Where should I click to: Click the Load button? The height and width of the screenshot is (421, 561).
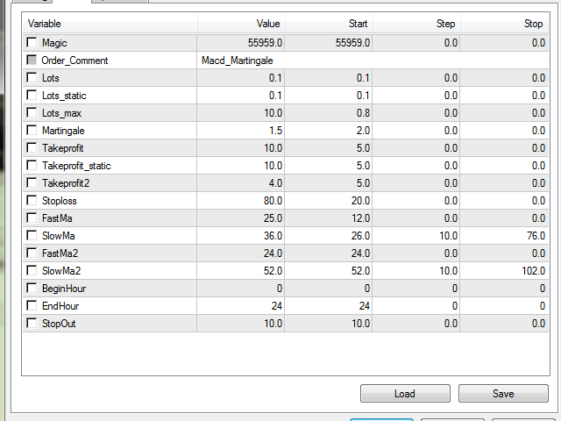pyautogui.click(x=405, y=394)
